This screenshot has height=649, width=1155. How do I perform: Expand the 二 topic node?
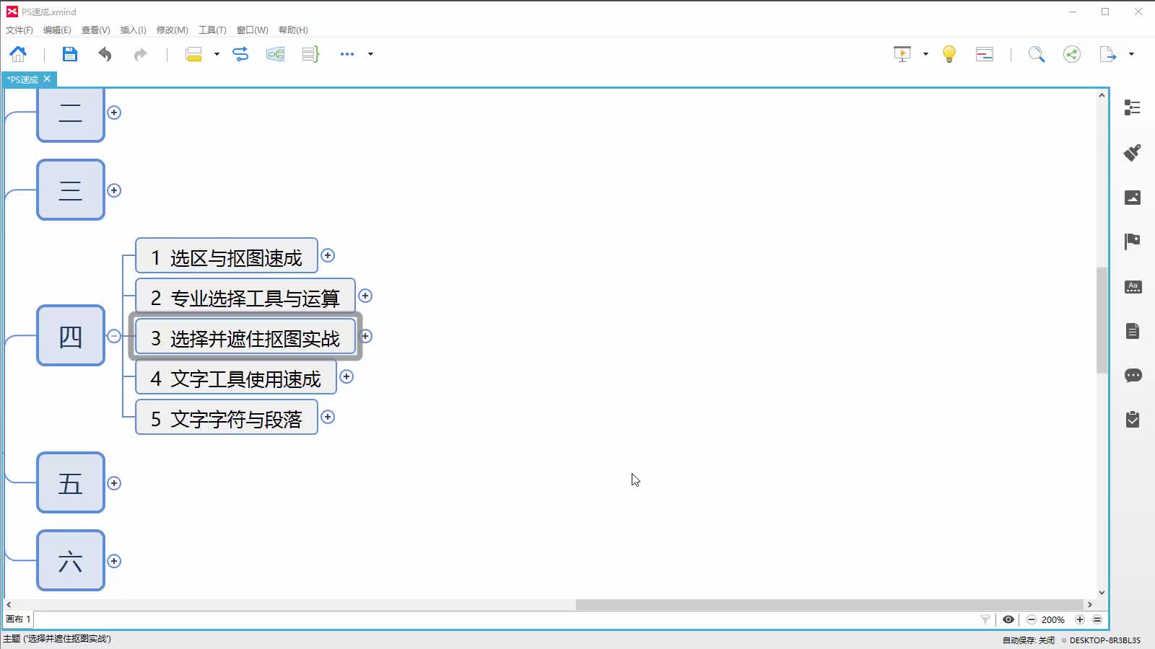pyautogui.click(x=114, y=112)
